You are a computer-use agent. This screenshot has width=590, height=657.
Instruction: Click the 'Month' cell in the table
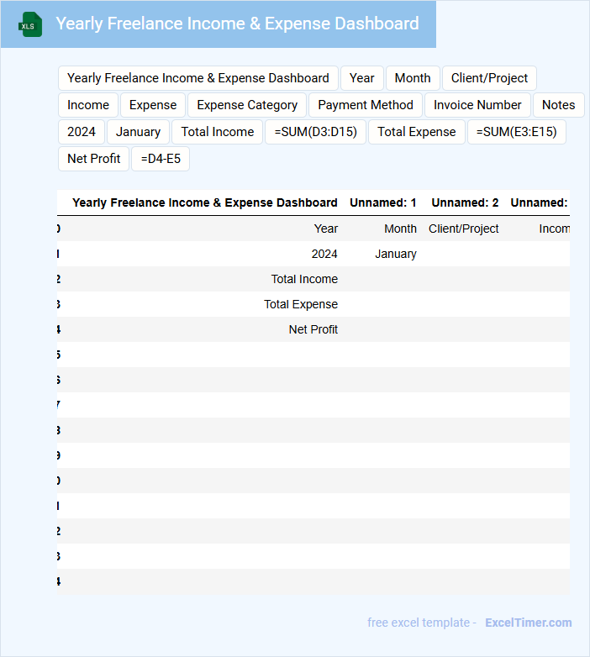(401, 229)
